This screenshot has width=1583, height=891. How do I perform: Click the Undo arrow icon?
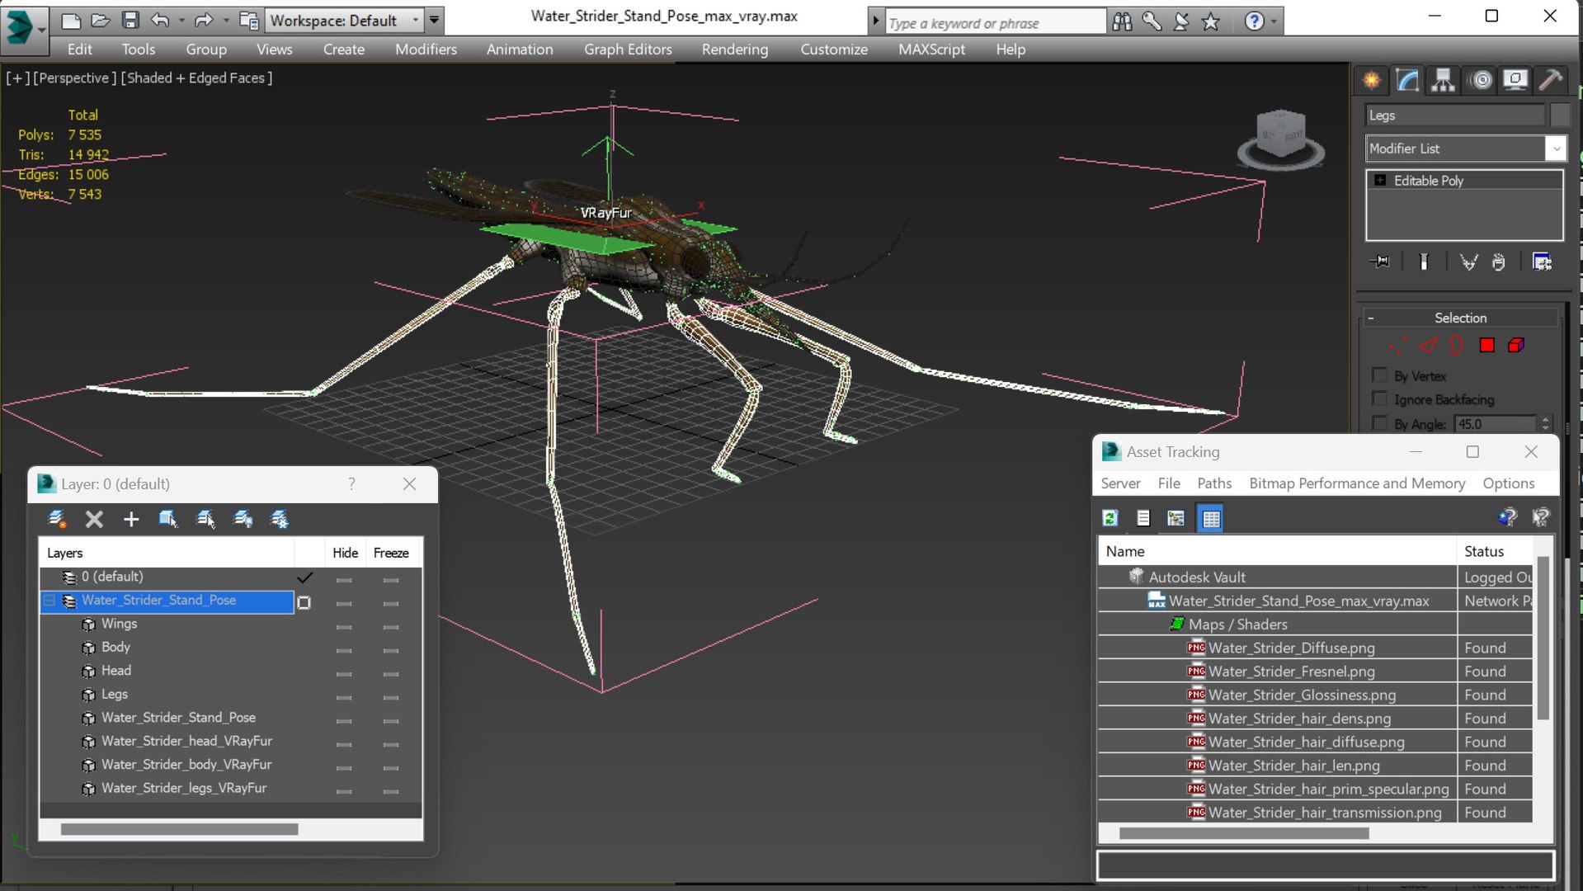click(161, 20)
